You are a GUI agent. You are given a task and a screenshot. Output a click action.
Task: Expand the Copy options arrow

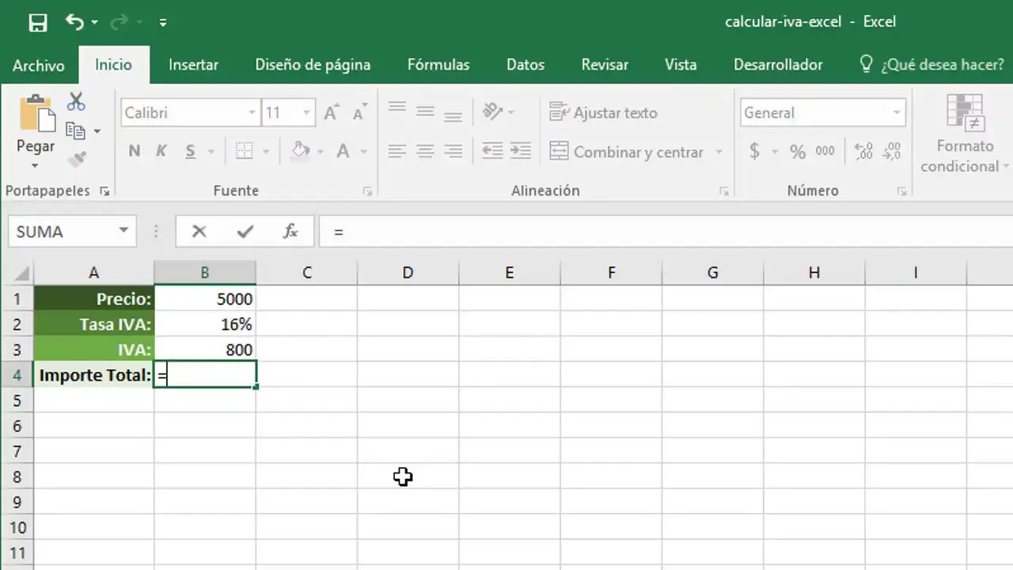pyautogui.click(x=97, y=131)
